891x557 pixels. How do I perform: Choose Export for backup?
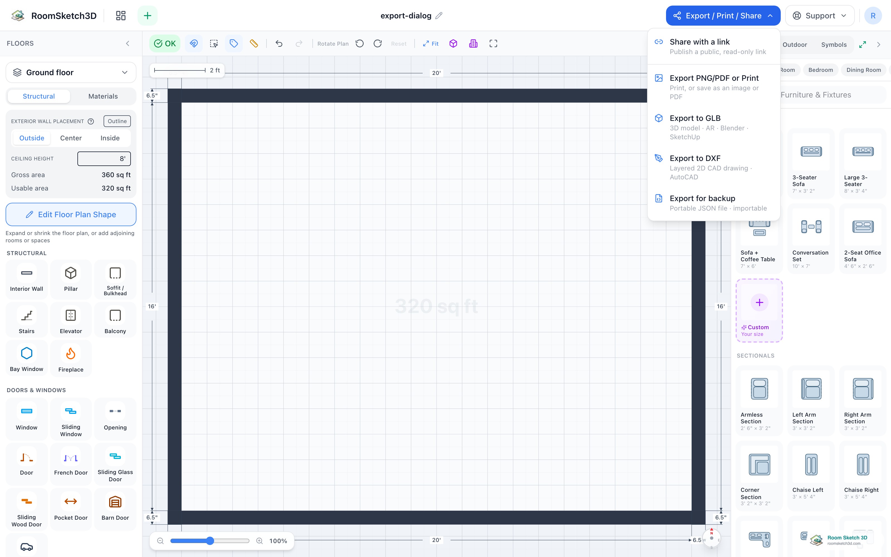point(714,203)
